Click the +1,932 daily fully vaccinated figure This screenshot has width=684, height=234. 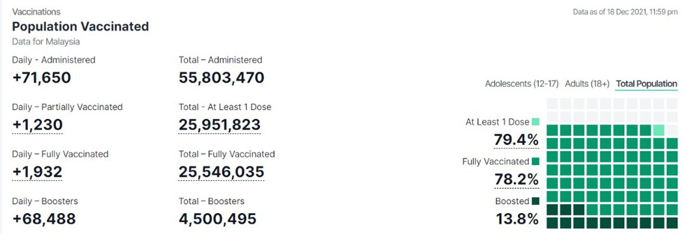pyautogui.click(x=38, y=172)
